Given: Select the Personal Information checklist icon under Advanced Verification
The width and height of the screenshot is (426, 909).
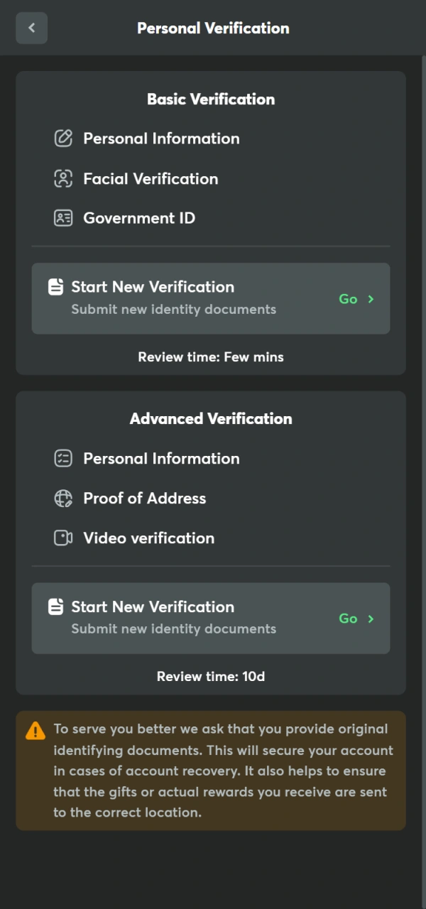Looking at the screenshot, I should point(63,458).
